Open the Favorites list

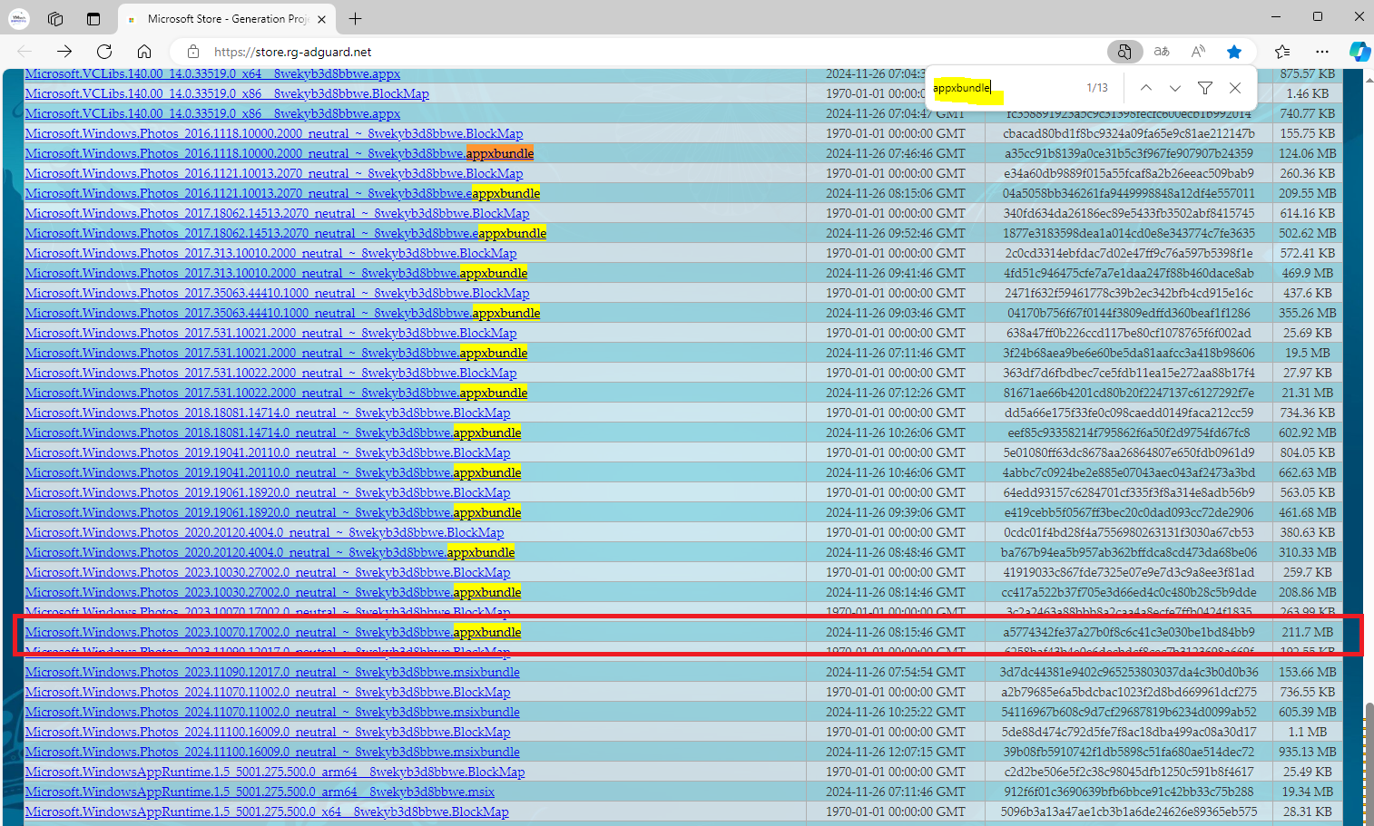1282,52
